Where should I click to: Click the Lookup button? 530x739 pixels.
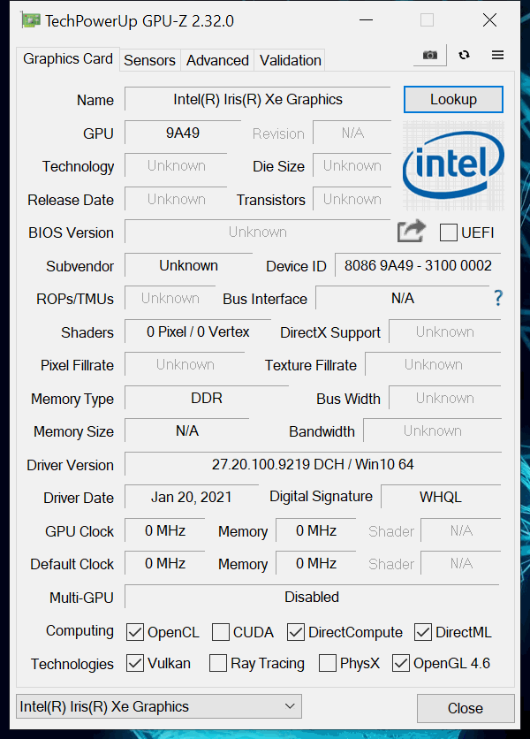[453, 99]
